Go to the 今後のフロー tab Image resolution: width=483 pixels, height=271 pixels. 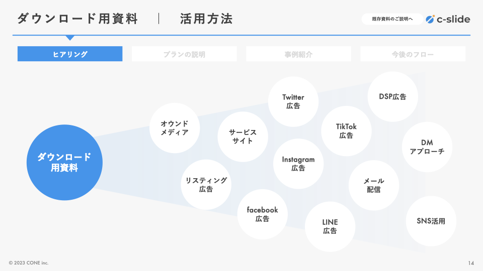pos(413,54)
